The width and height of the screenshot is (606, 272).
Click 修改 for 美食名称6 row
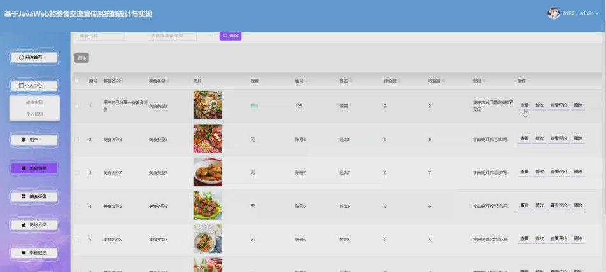pyautogui.click(x=540, y=206)
